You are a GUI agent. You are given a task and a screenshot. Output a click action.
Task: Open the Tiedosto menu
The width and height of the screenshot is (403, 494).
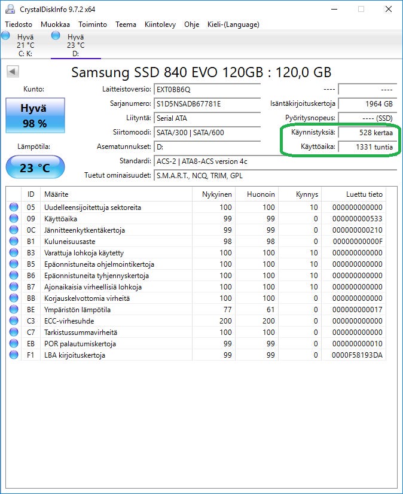click(19, 25)
